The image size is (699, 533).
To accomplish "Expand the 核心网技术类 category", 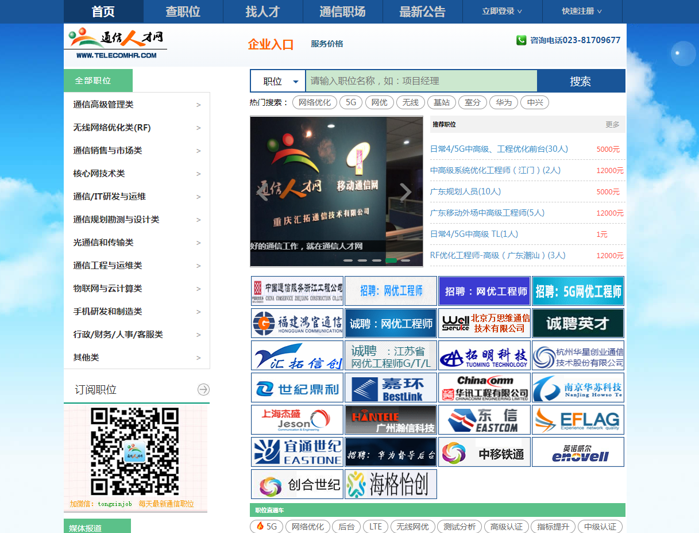I will [137, 173].
